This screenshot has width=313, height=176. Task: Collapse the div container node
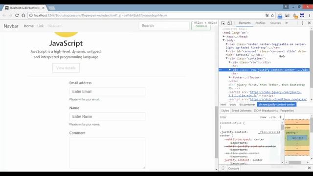point(227,58)
